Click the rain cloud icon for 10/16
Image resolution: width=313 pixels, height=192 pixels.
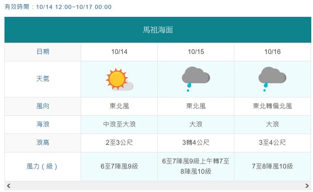pos(272,79)
